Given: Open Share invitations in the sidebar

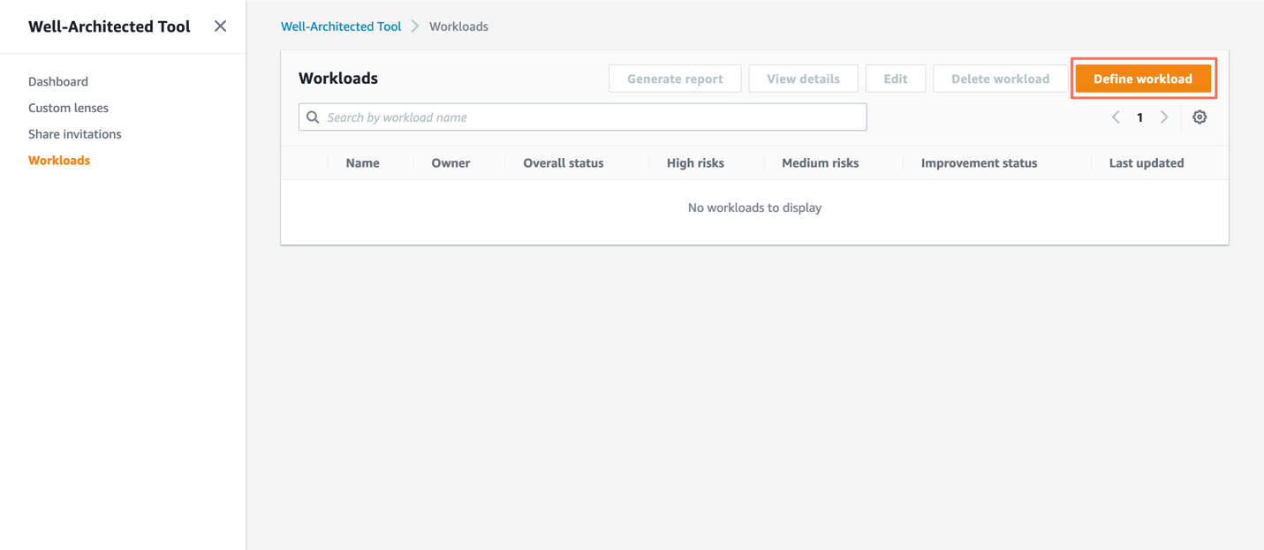Looking at the screenshot, I should pyautogui.click(x=75, y=134).
